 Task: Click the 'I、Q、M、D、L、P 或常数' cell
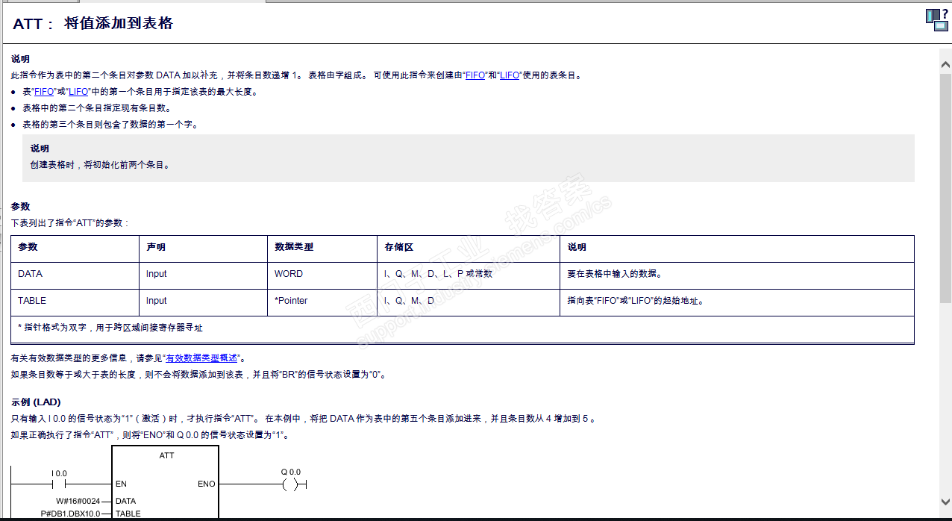coord(469,275)
